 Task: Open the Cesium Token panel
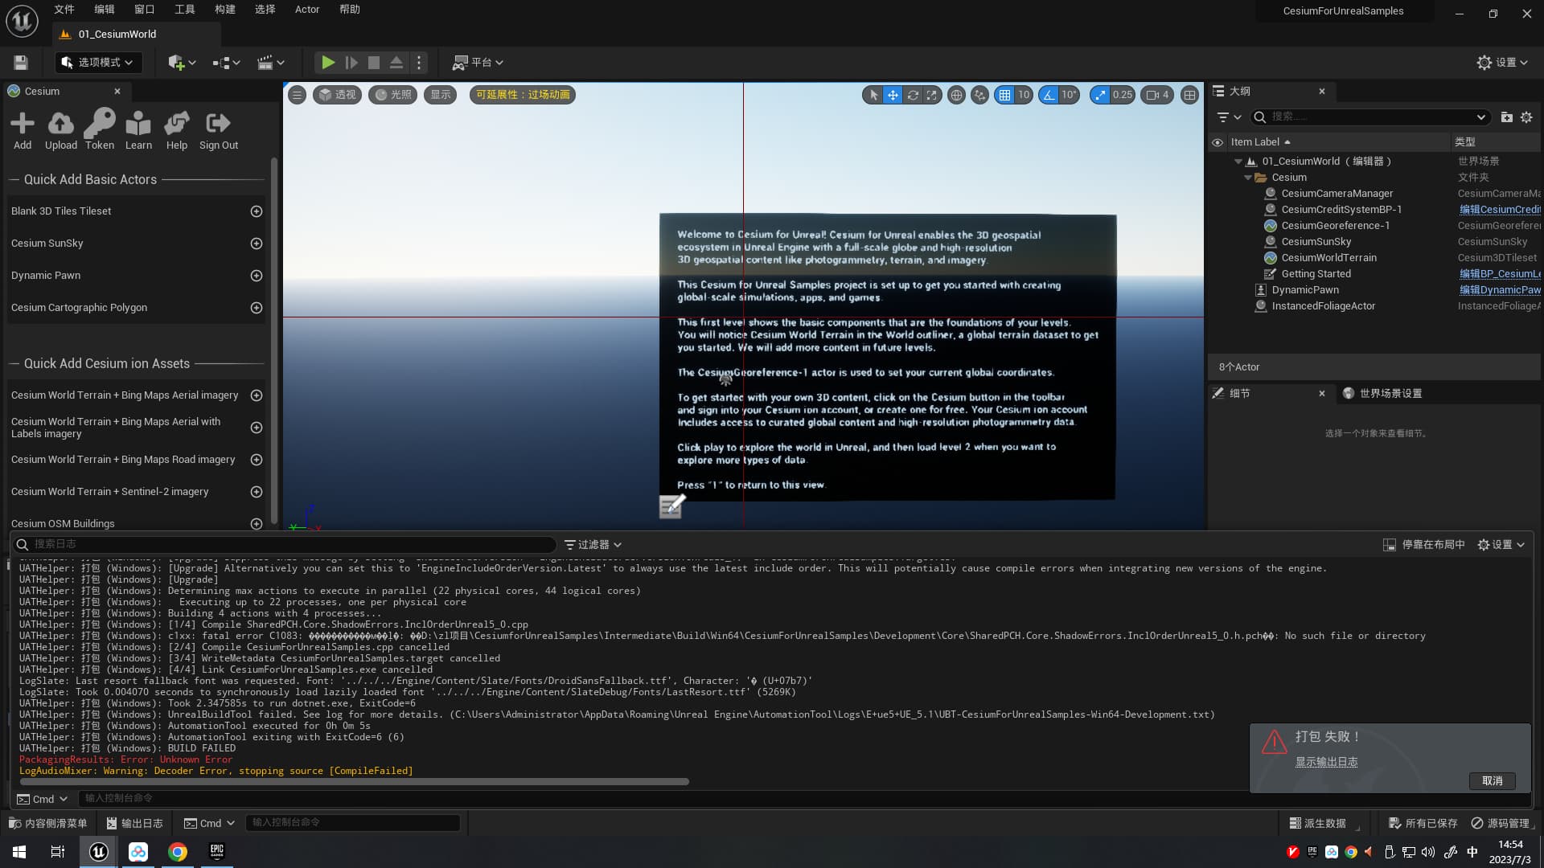click(99, 125)
